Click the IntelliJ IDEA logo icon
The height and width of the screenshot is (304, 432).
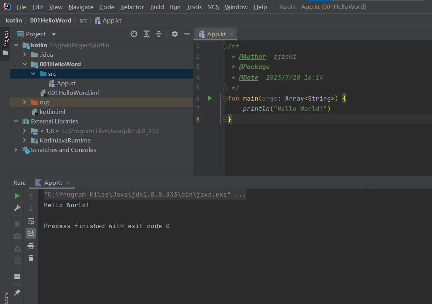(x=7, y=6)
